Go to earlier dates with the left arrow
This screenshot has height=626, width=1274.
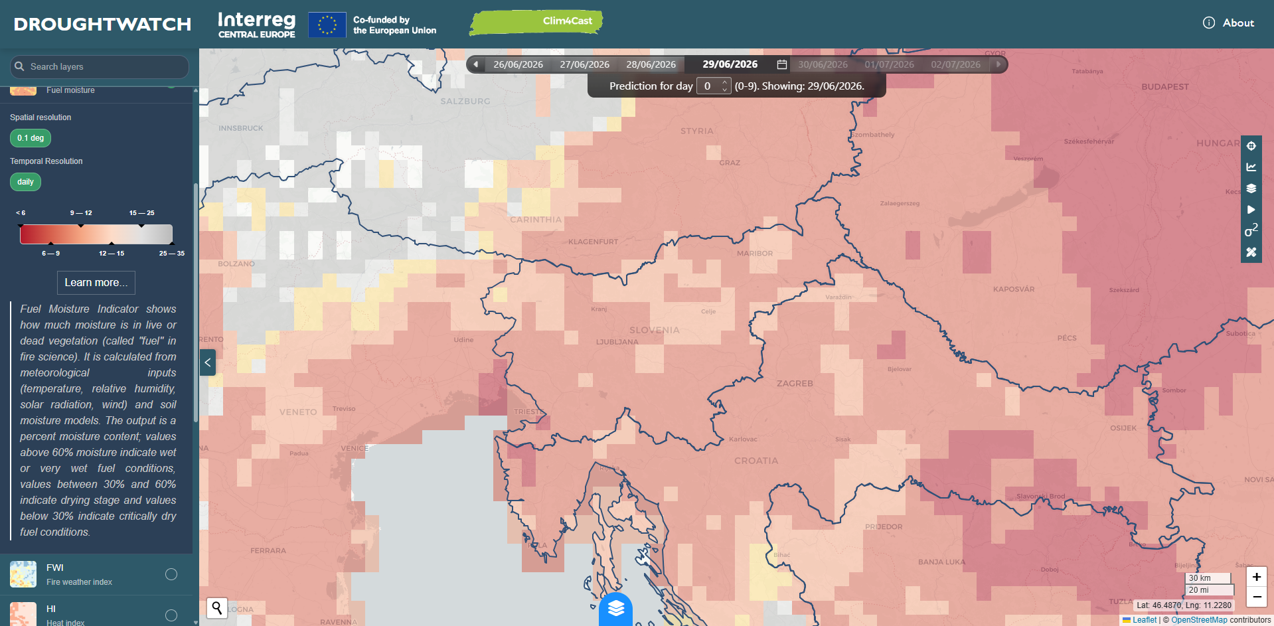475,64
